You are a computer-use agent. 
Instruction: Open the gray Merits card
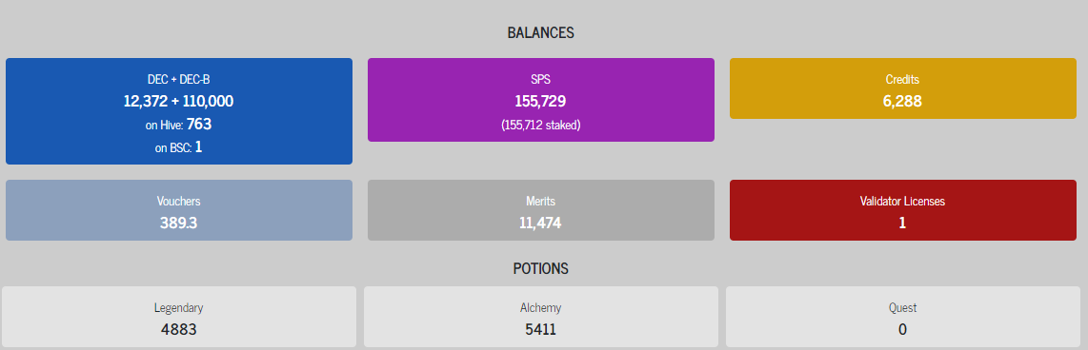tap(540, 210)
